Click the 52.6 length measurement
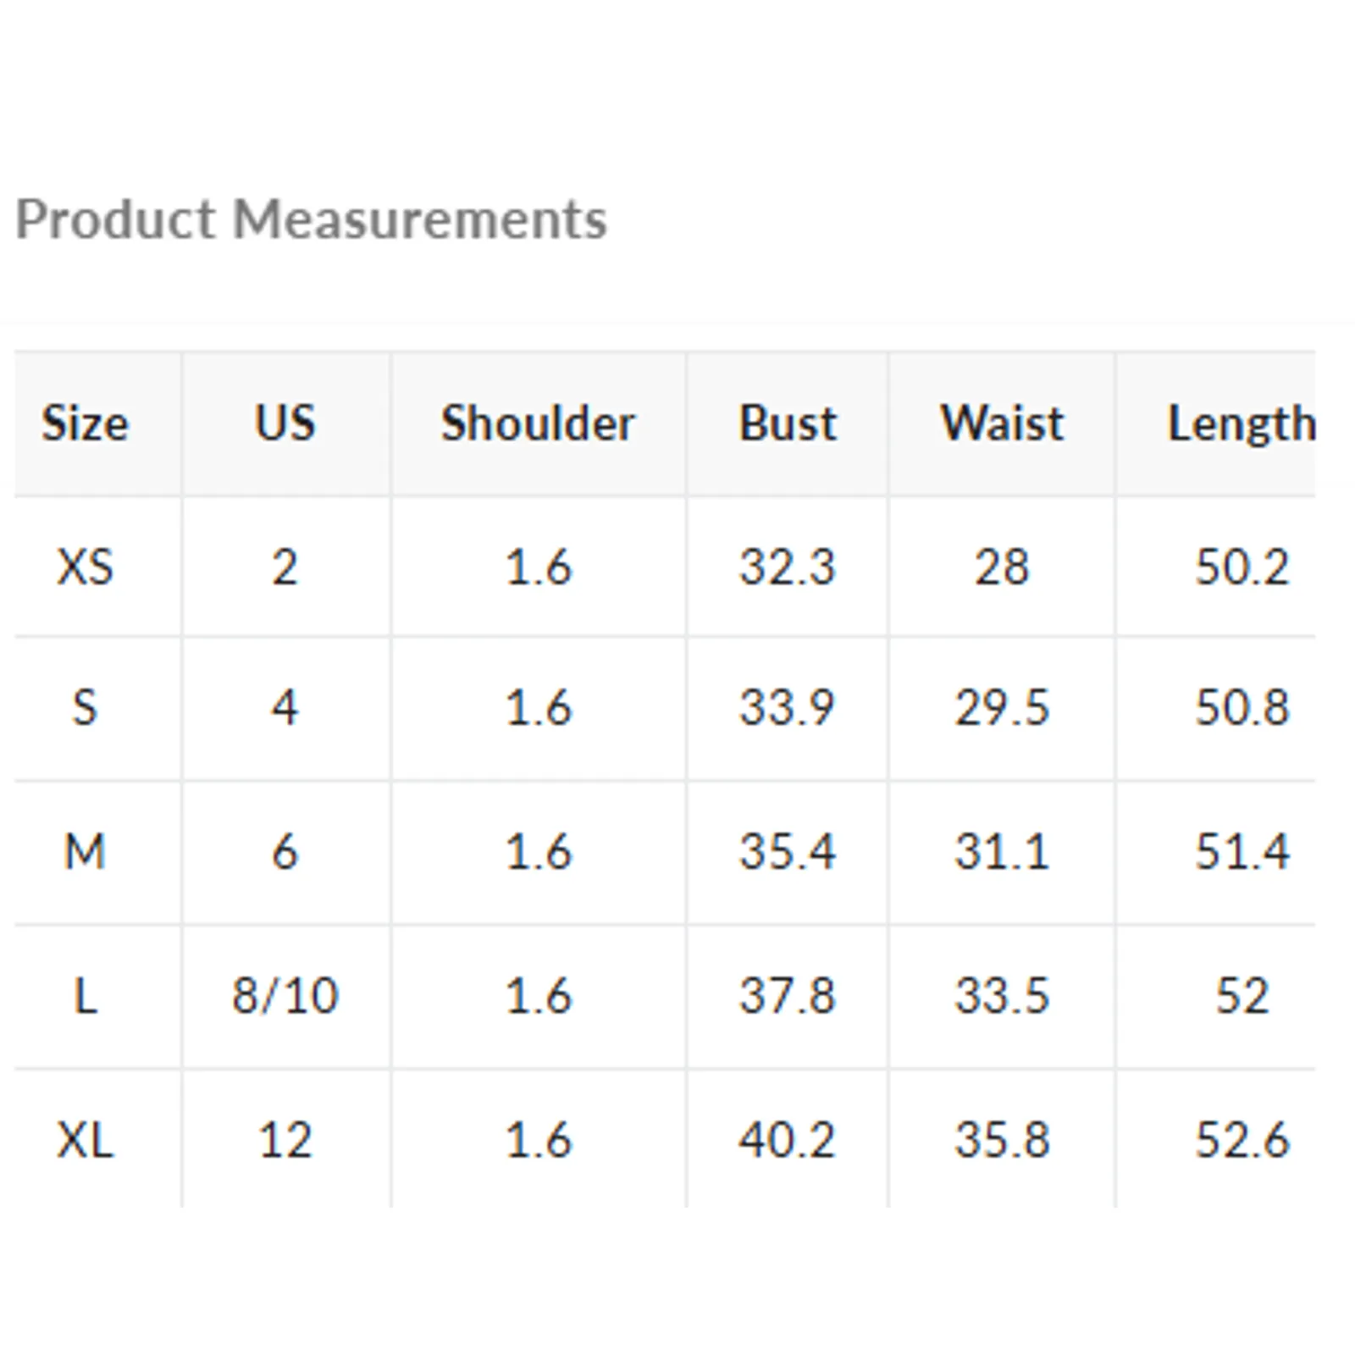 click(x=1242, y=1139)
